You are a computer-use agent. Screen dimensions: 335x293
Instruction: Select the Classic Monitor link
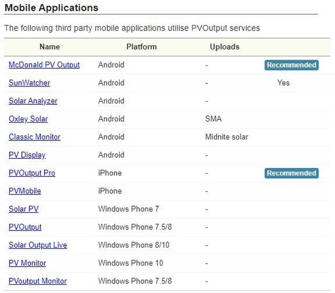coord(35,137)
